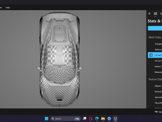Open the Windows Start menu
The width and height of the screenshot is (162, 122).
47,119
